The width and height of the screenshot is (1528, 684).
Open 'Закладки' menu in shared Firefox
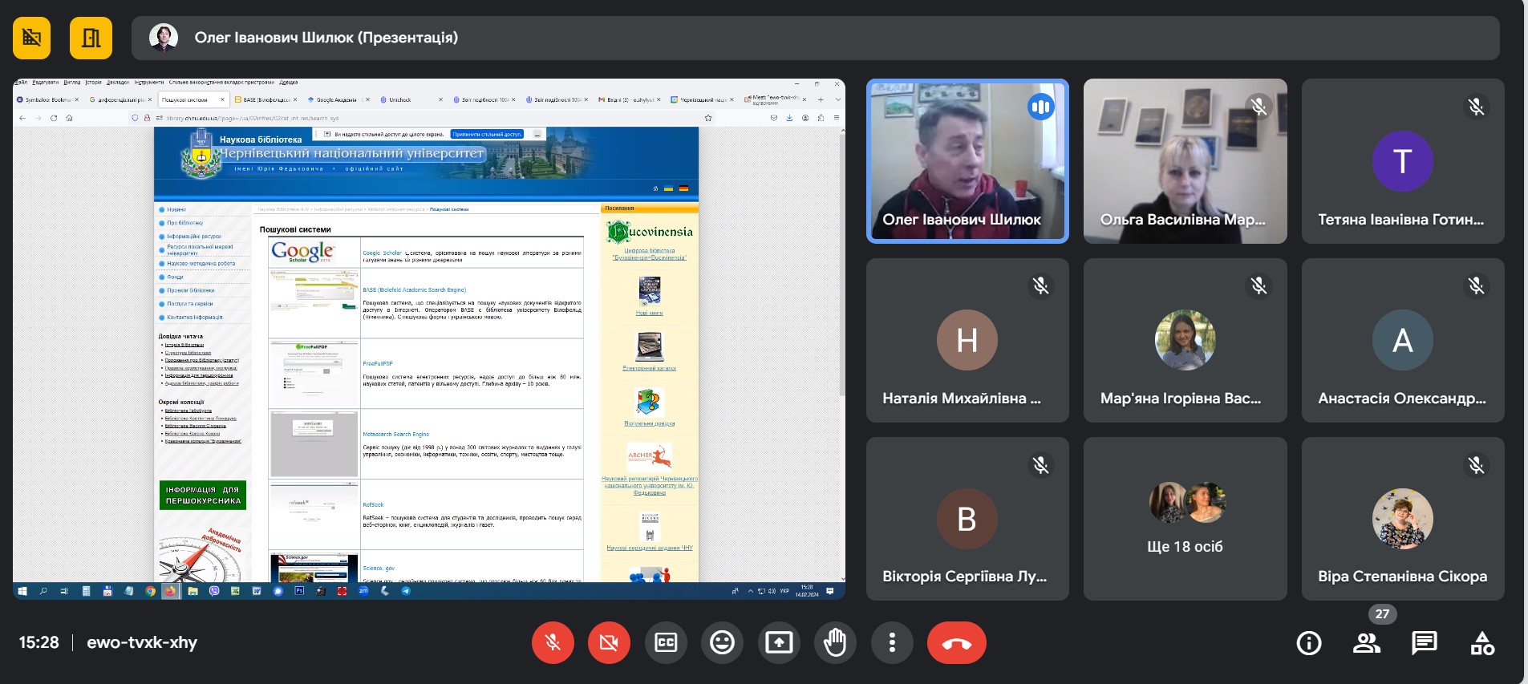(x=117, y=82)
